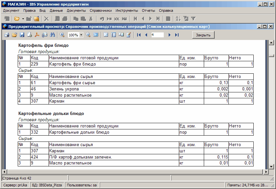This screenshot has width=276, height=189.
Task: Open the zoom percentage dropdown arrow
Action: point(81,35)
